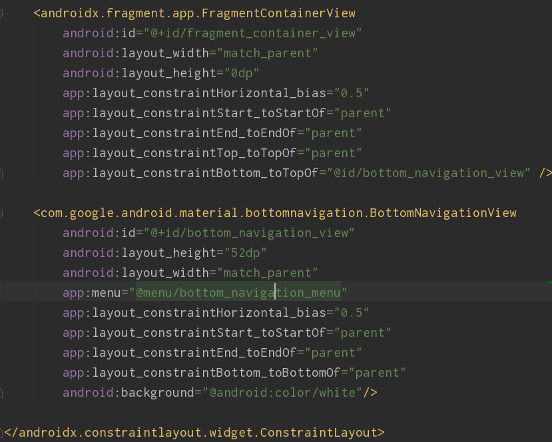
Task: Click the highlighted "@menu/bottom_navigation_menu" value
Action: point(238,293)
